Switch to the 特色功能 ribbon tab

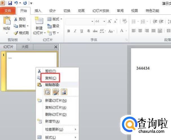pos(152,11)
